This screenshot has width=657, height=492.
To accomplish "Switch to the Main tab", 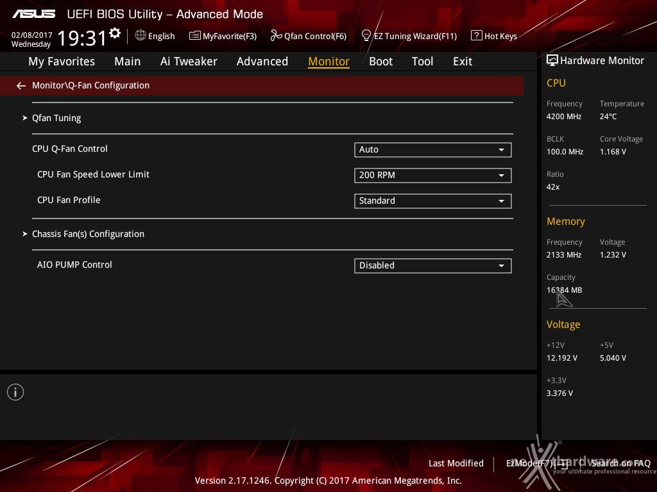I will pyautogui.click(x=128, y=61).
